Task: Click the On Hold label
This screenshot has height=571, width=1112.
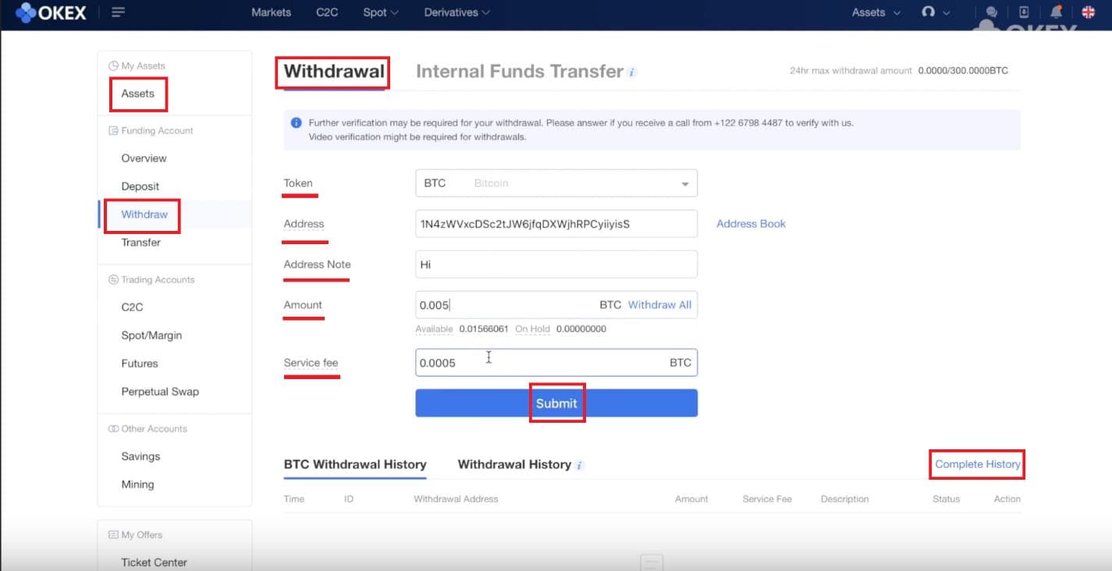Action: click(532, 329)
